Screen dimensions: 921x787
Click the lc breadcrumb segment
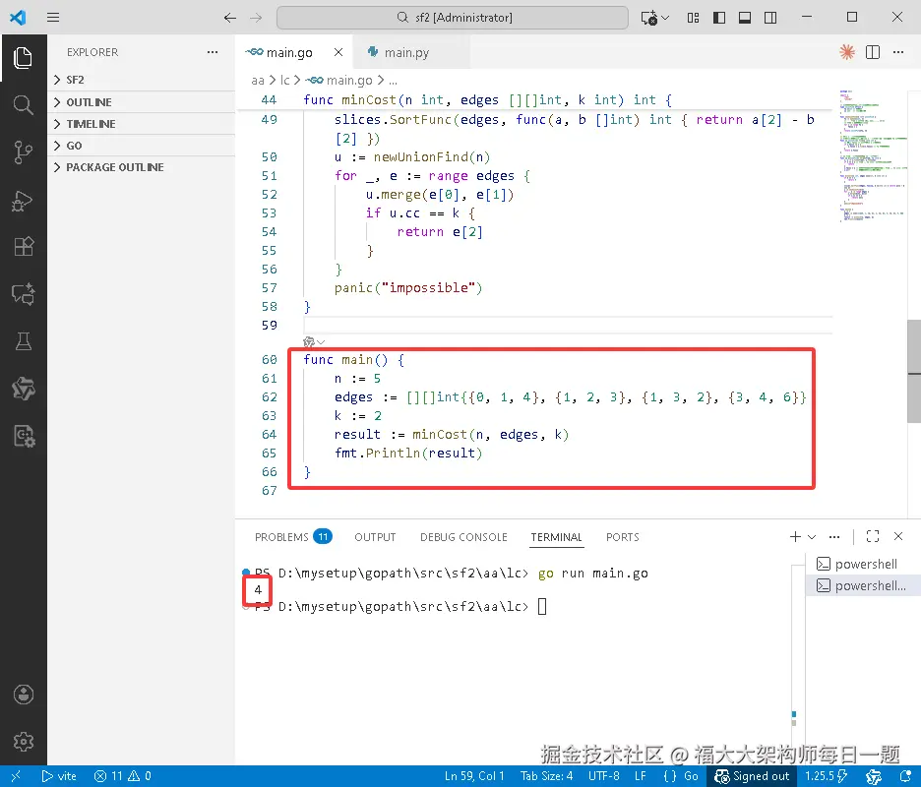coord(284,80)
